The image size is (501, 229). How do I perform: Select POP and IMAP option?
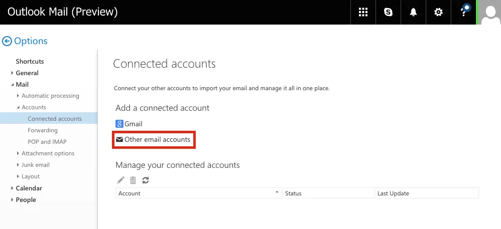[47, 142]
